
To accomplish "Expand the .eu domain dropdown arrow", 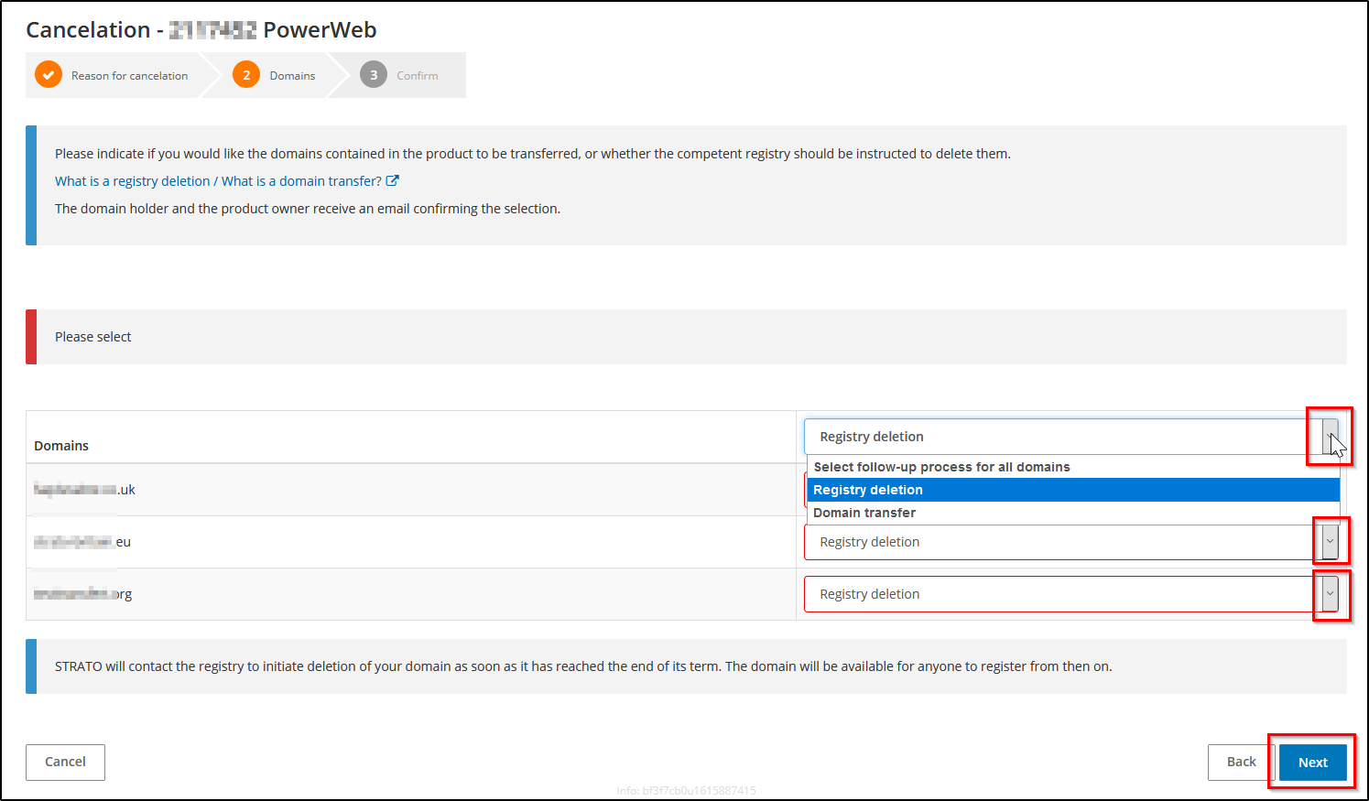I will coord(1330,542).
